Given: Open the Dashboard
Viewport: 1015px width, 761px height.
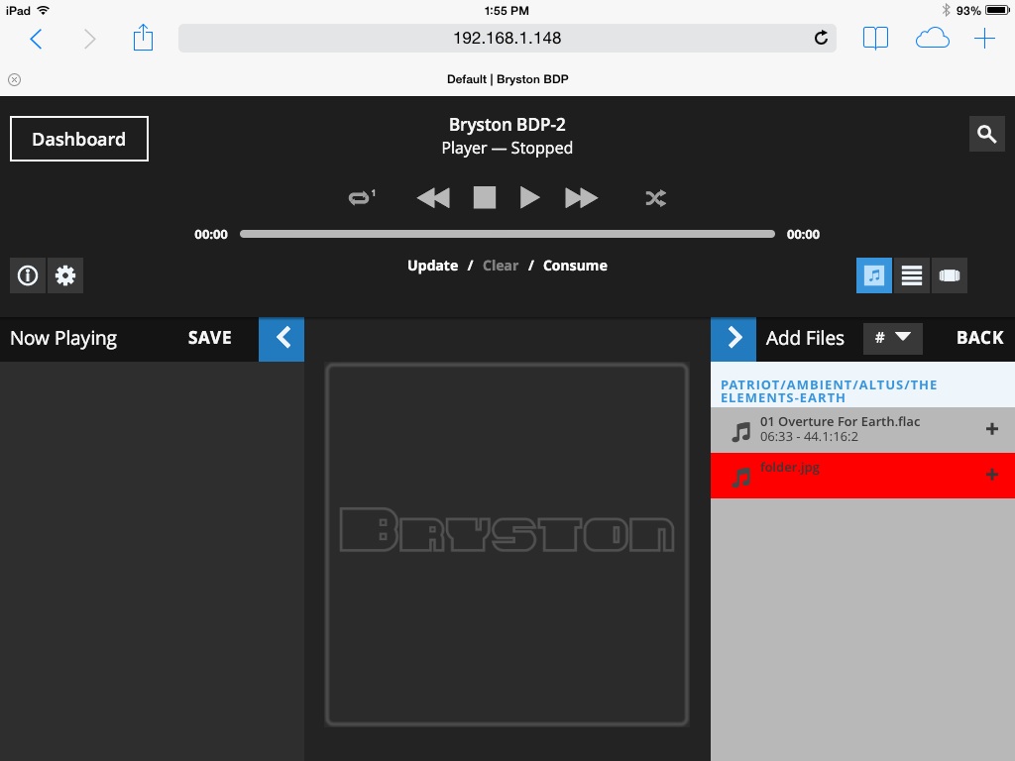Looking at the screenshot, I should point(79,139).
